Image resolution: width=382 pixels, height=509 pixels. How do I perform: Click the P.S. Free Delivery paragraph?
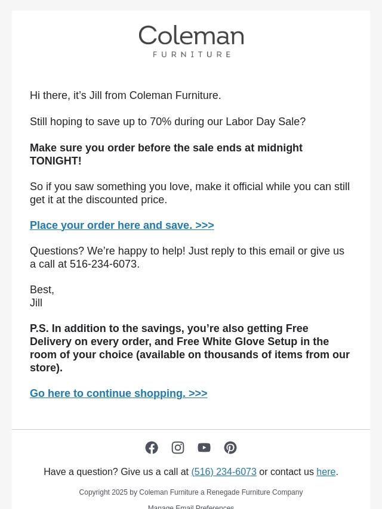coord(190,348)
